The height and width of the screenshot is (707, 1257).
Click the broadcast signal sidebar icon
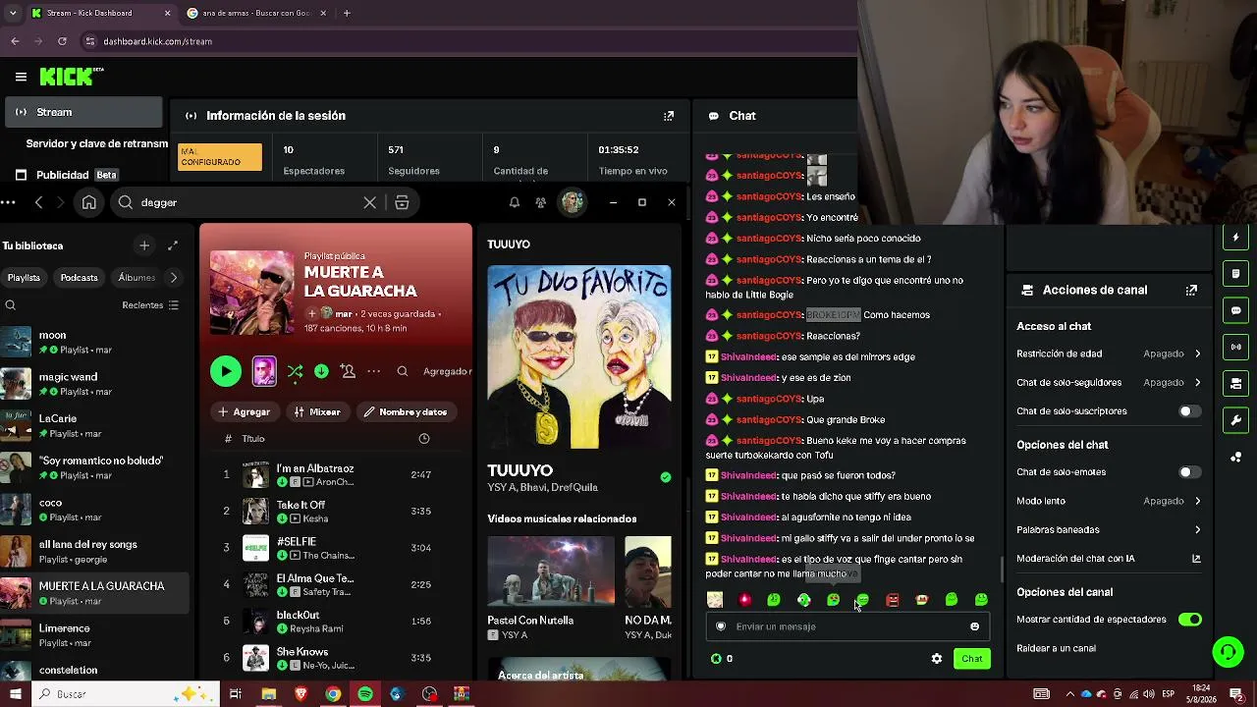coord(1235,347)
